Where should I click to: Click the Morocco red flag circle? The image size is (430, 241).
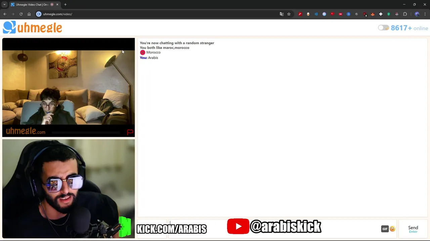click(142, 53)
